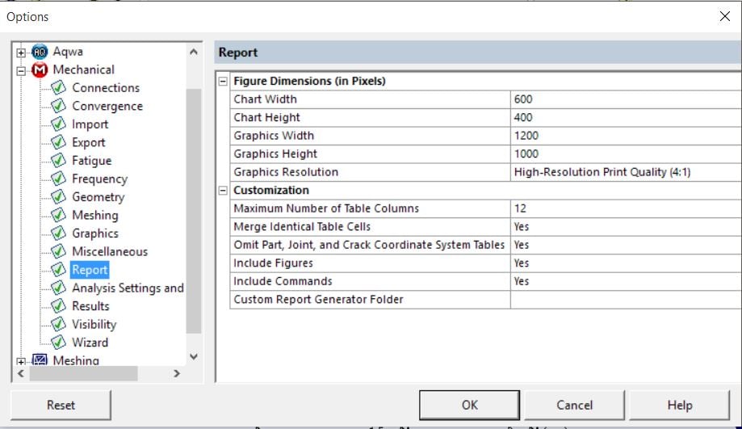Select Frequency in the options tree

[x=100, y=179]
